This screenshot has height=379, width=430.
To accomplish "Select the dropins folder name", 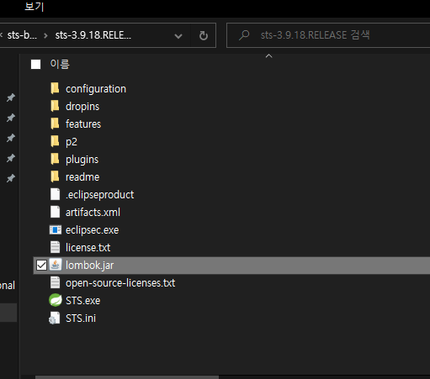I will coord(82,107).
